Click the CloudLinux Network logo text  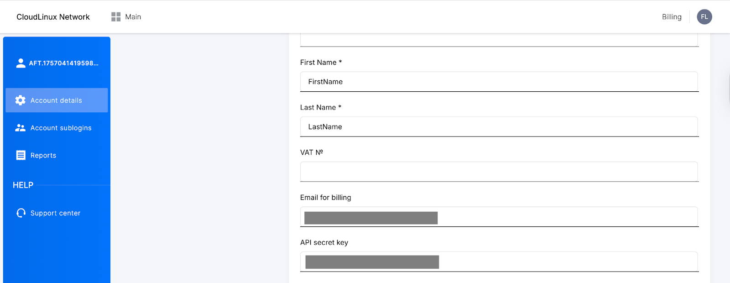pyautogui.click(x=53, y=17)
